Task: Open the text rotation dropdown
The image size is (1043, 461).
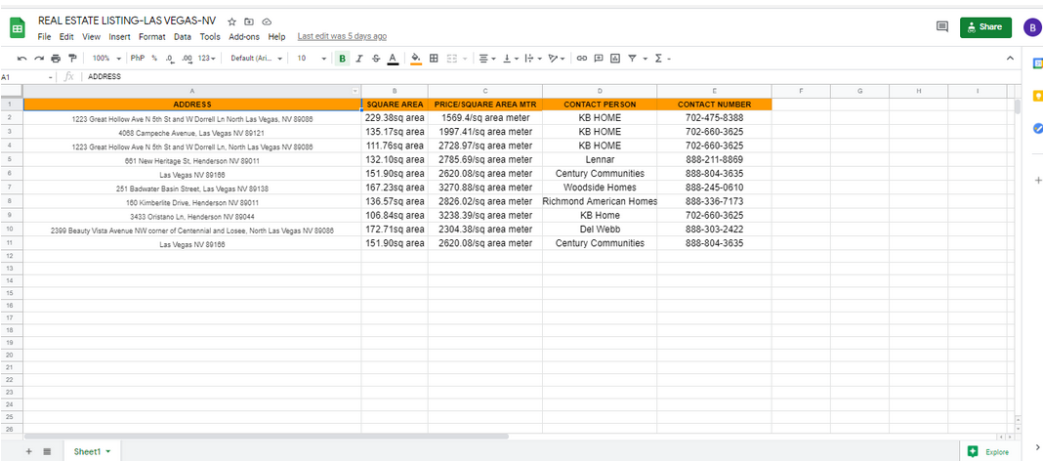Action: point(556,59)
